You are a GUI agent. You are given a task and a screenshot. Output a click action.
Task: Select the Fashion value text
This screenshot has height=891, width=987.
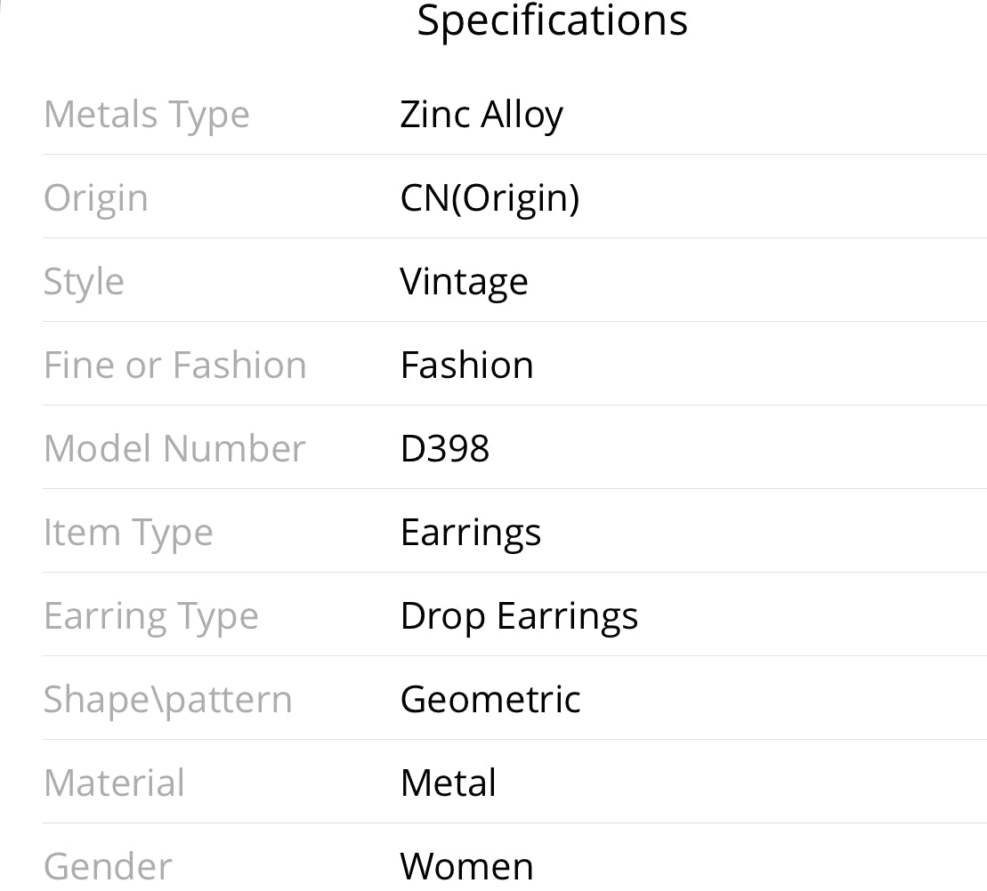pos(467,365)
